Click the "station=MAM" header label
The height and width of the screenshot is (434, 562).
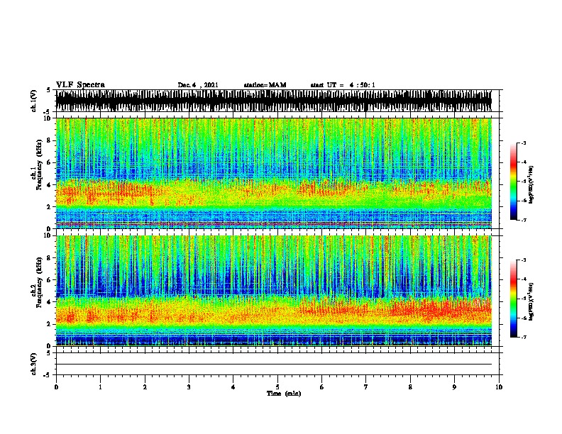click(265, 85)
